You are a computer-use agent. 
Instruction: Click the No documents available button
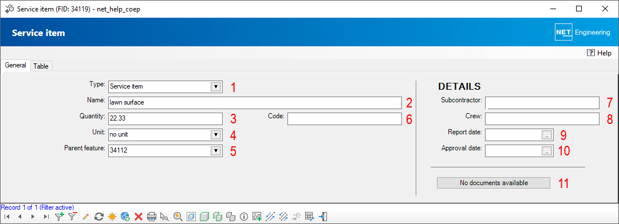pyautogui.click(x=494, y=183)
